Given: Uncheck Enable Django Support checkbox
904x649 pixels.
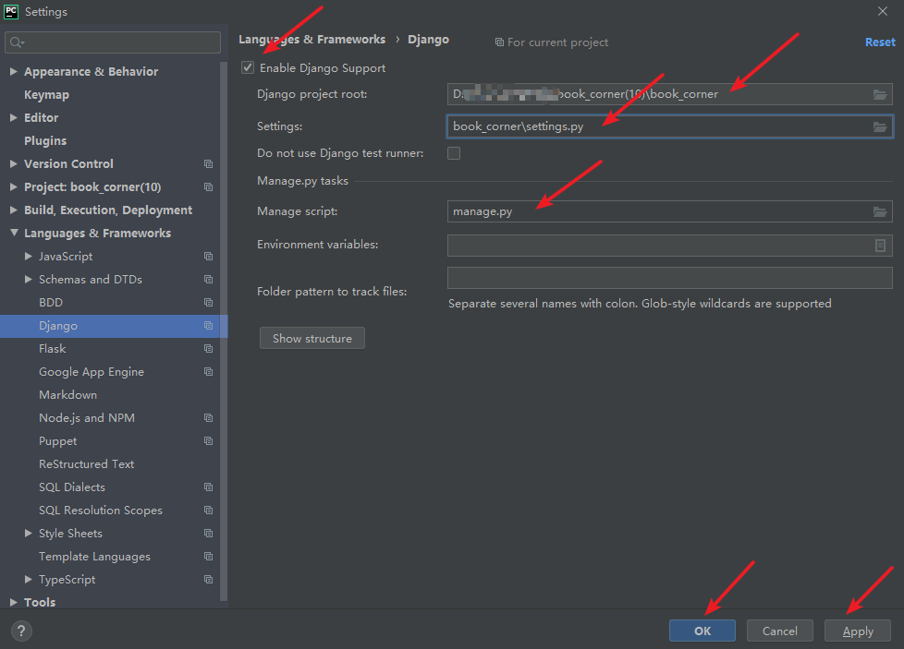Looking at the screenshot, I should click(x=248, y=67).
